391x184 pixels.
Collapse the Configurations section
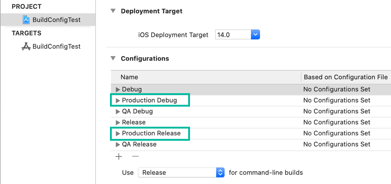tap(113, 58)
